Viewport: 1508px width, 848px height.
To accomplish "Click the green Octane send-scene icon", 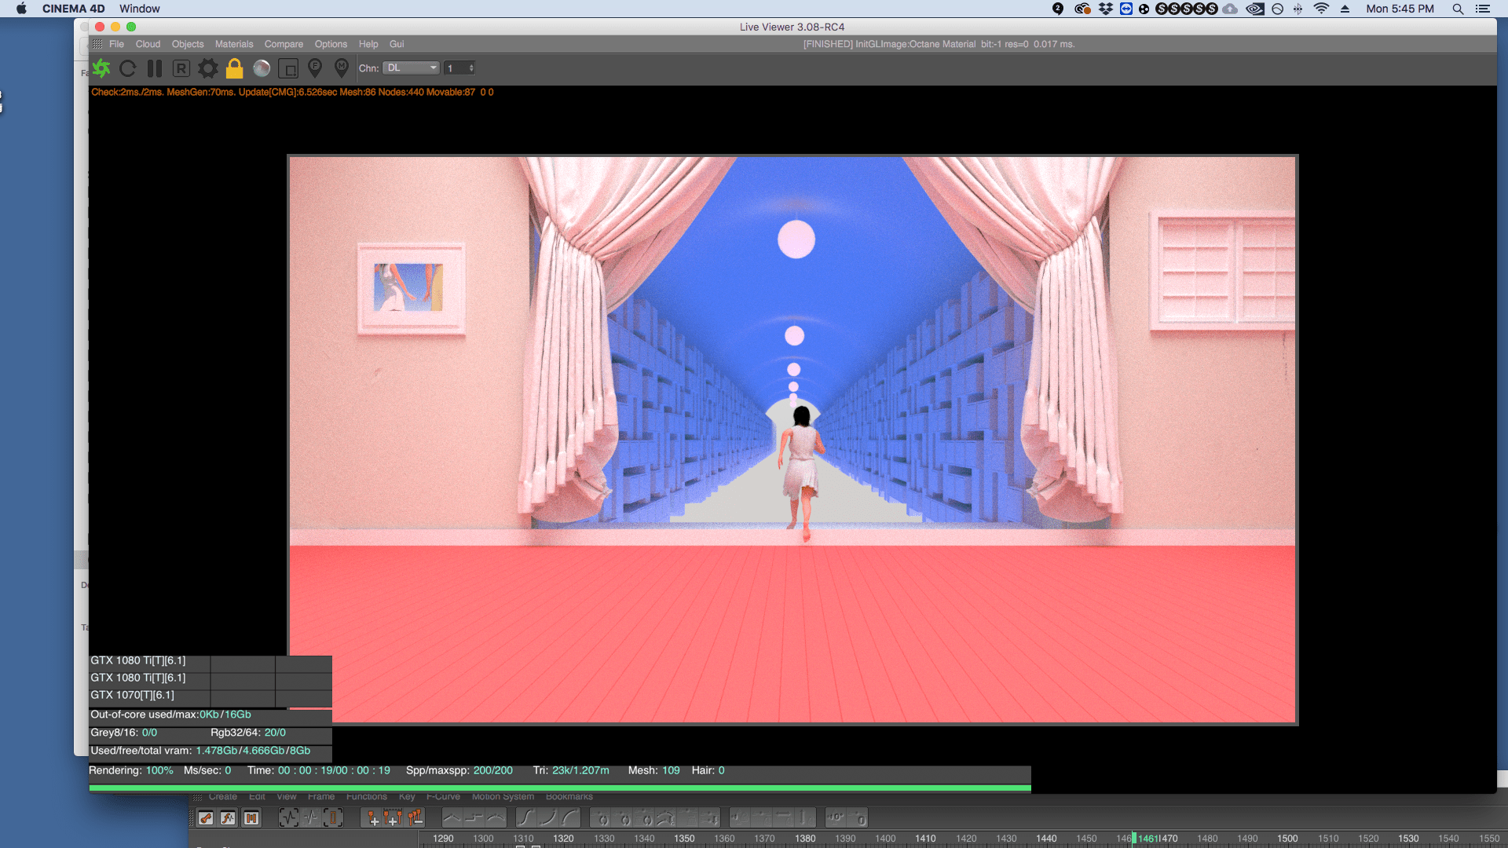I will tap(101, 68).
